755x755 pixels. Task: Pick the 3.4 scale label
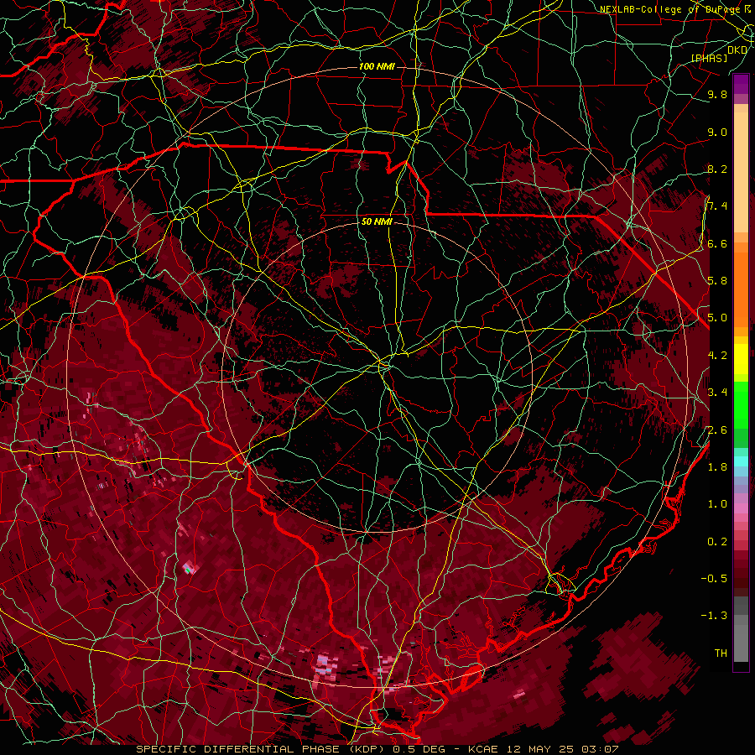pos(717,392)
